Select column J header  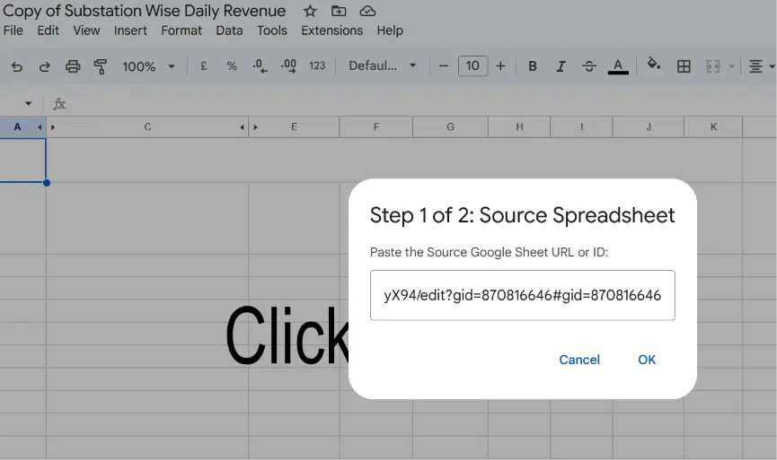649,127
